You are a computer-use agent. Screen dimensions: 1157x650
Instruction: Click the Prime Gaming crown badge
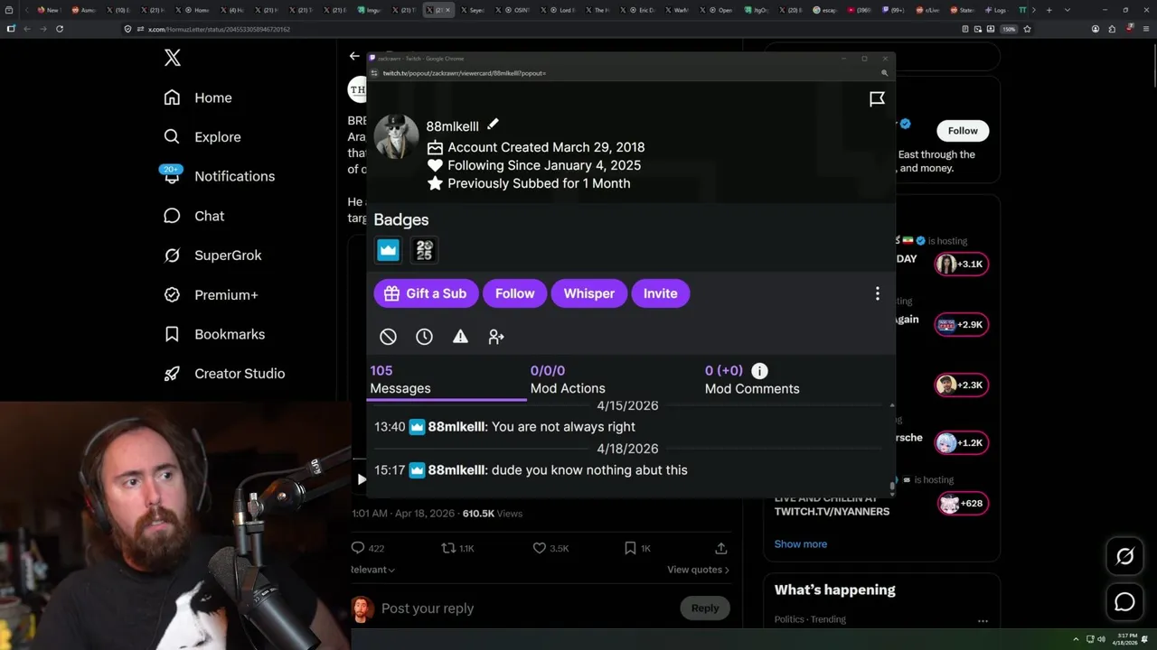(x=389, y=250)
